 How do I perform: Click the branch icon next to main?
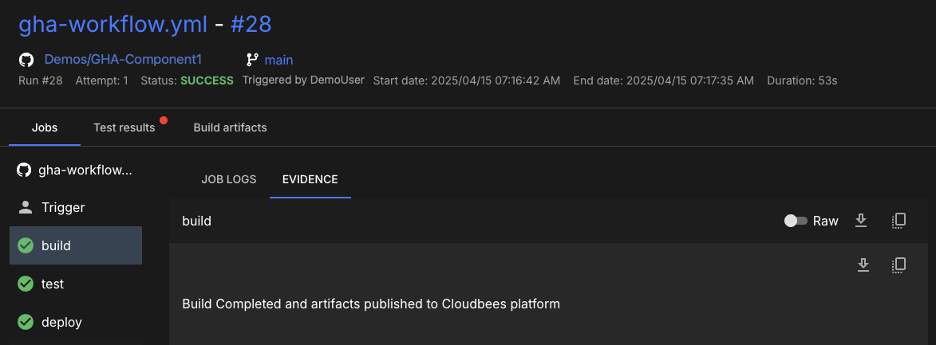pos(252,60)
